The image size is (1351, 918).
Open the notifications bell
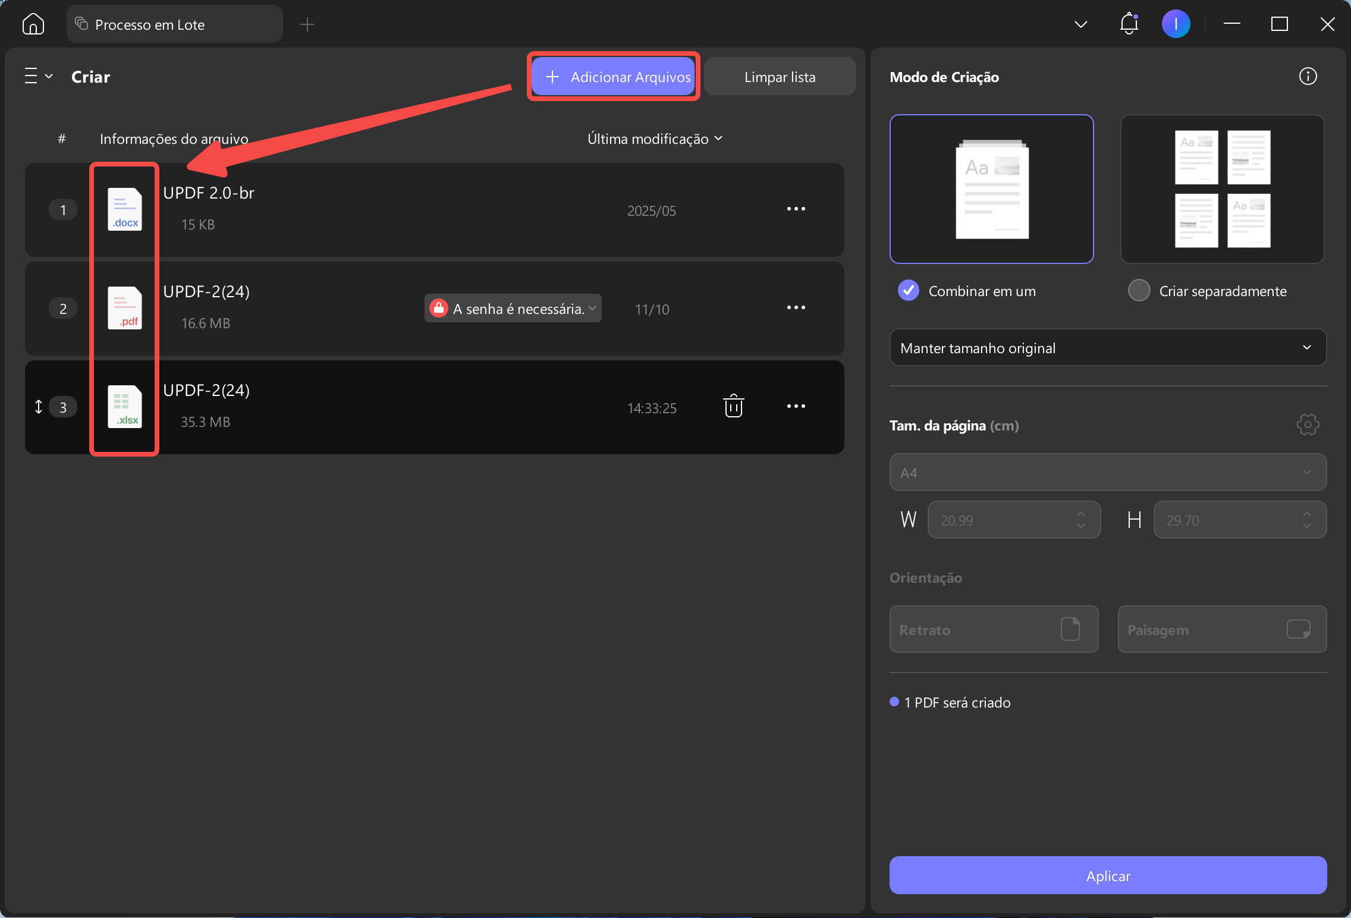tap(1129, 24)
